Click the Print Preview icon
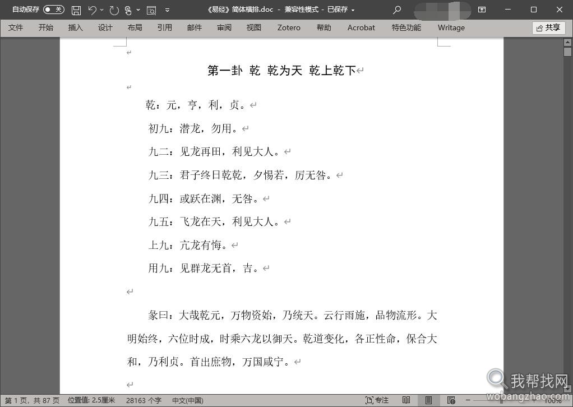 pyautogui.click(x=151, y=10)
